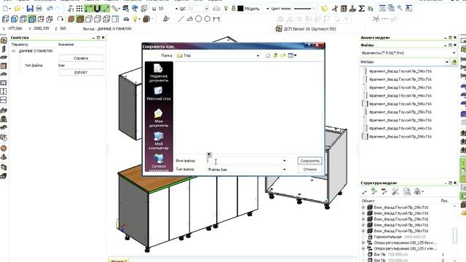Select the Бок Лв tree item
466x262 pixels.
coord(379,255)
